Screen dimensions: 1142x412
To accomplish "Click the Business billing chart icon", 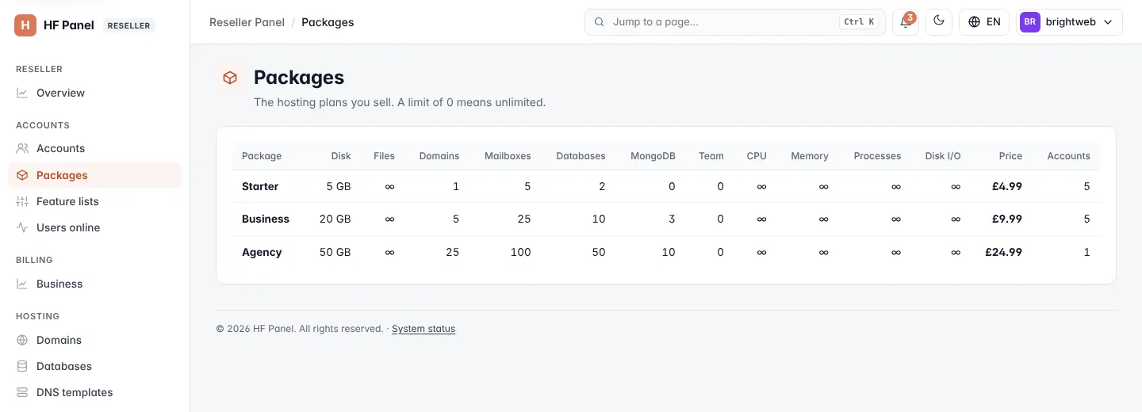I will (x=22, y=284).
